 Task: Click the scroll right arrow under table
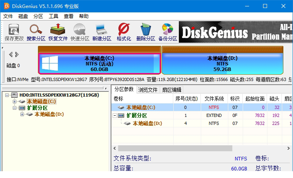click(x=289, y=148)
